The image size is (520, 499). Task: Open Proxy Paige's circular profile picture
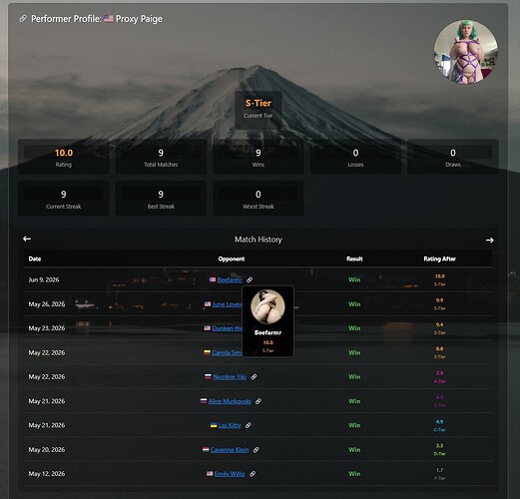pos(466,51)
